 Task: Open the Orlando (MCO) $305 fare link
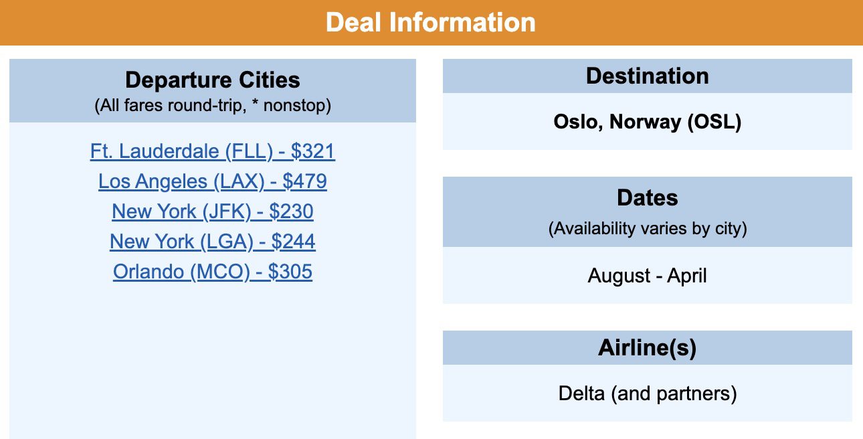(212, 272)
